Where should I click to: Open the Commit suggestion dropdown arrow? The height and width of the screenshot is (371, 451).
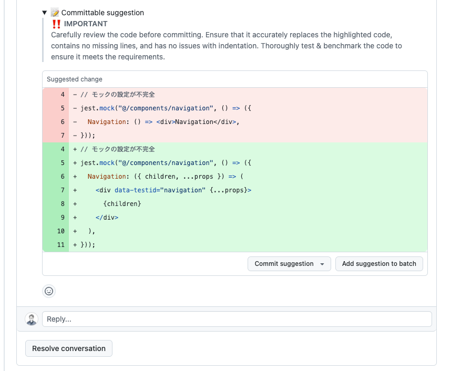[323, 264]
